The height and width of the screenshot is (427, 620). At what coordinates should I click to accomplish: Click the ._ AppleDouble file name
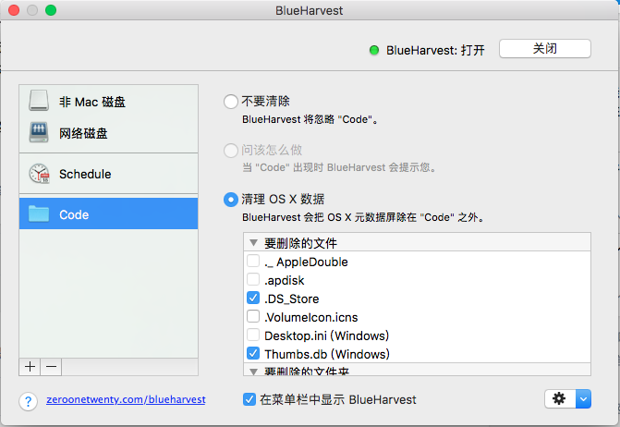pyautogui.click(x=306, y=262)
